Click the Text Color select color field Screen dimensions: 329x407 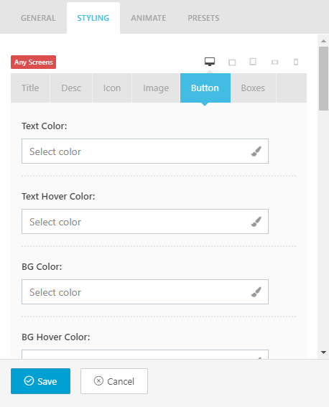(145, 151)
